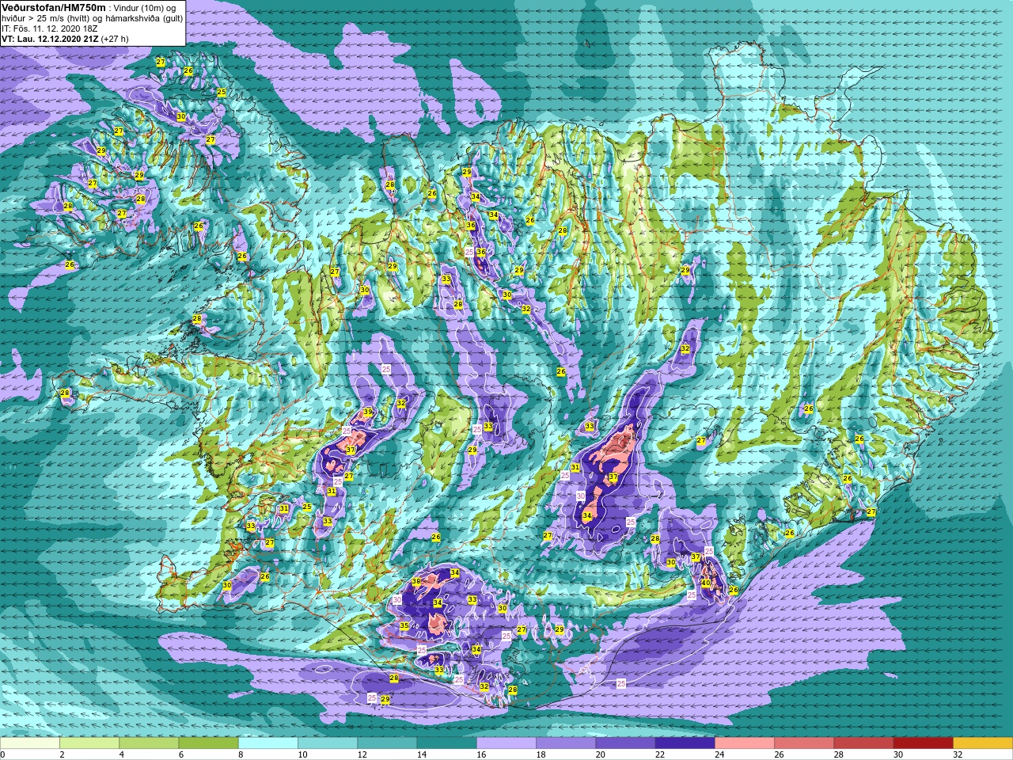Click the 'IT: Fös. 11. 12. 2020 18Z' line
The image size is (1013, 760).
tap(49, 28)
